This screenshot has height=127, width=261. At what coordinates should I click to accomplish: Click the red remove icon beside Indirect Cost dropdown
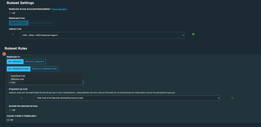click(x=13, y=34)
